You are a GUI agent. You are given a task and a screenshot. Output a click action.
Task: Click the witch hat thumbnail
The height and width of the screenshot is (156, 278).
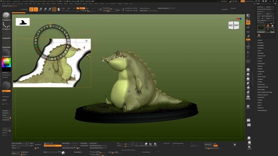click(x=23, y=22)
